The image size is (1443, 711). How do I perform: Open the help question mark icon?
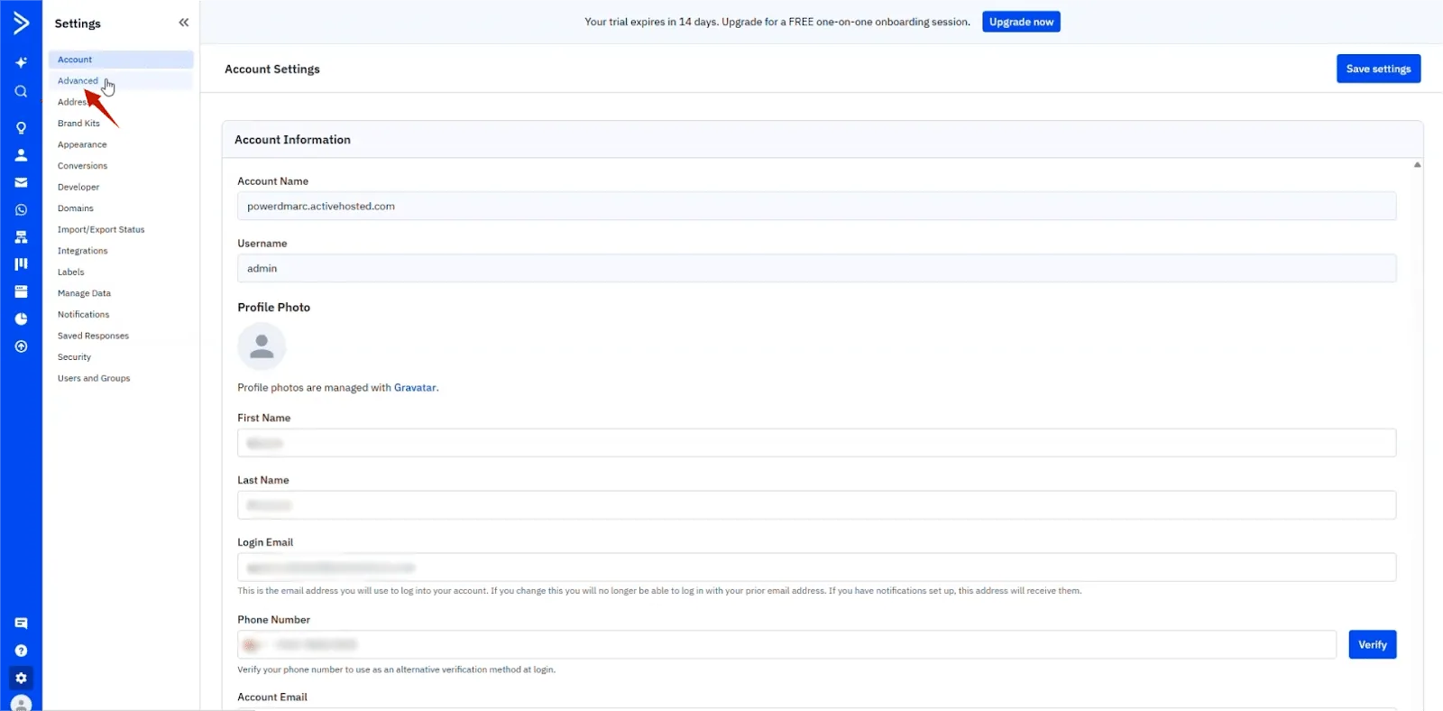pyautogui.click(x=21, y=651)
